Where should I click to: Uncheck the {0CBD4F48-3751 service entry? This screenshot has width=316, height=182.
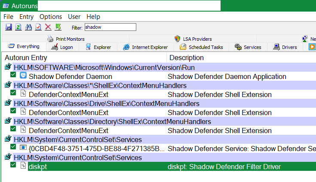coord(13,147)
